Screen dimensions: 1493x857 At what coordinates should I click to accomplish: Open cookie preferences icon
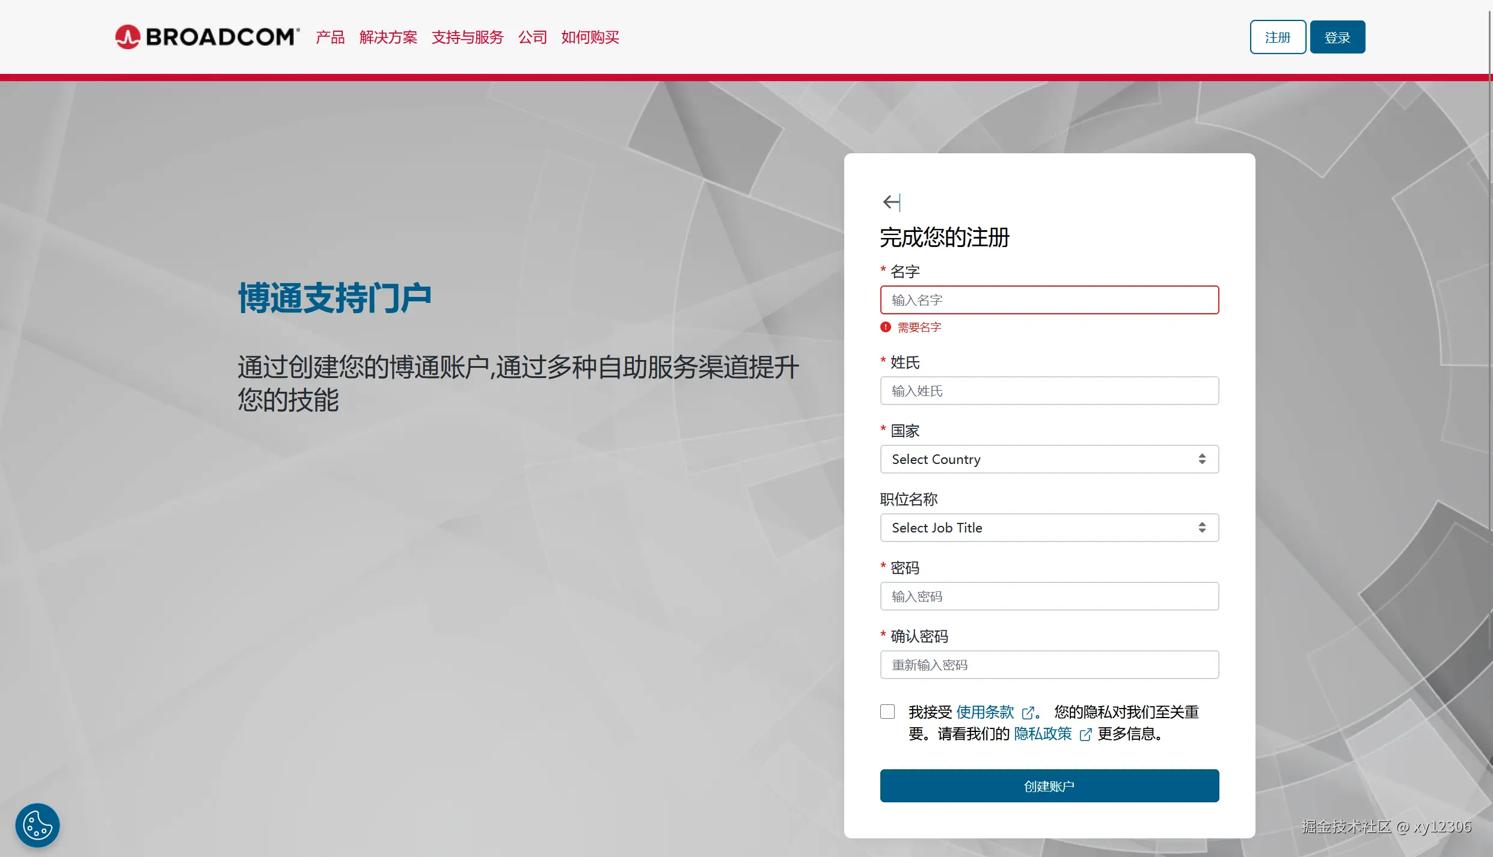pos(37,825)
